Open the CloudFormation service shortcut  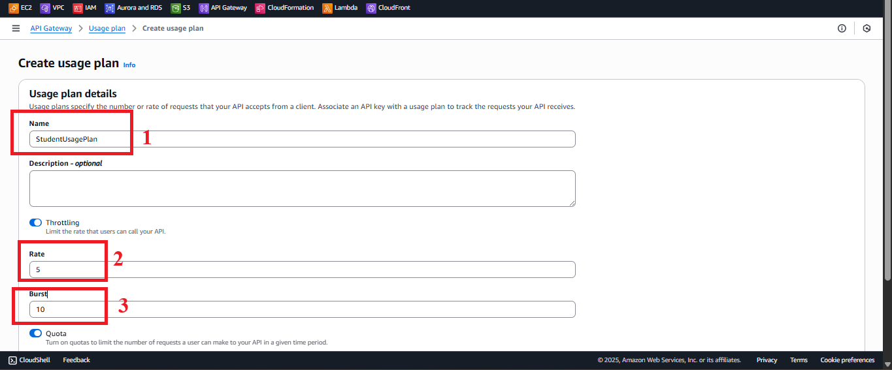click(284, 8)
